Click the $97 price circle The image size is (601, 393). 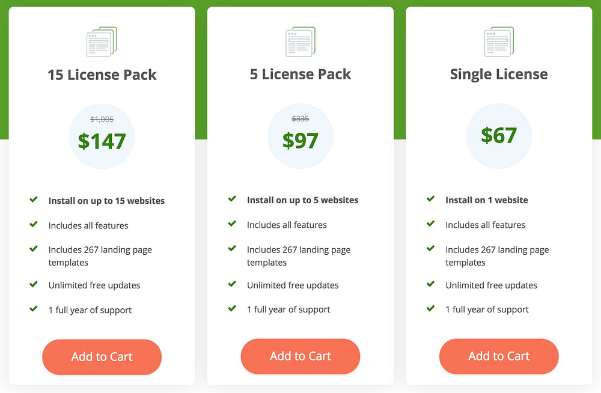pos(300,136)
